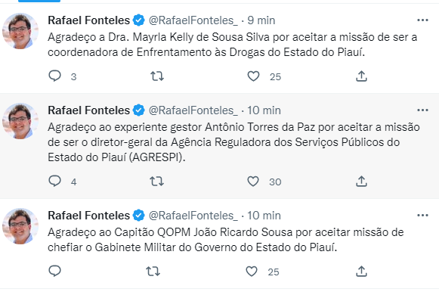Open more options on Gabinete Militar tweet
Screen dimensions: 439x292
pos(422,215)
